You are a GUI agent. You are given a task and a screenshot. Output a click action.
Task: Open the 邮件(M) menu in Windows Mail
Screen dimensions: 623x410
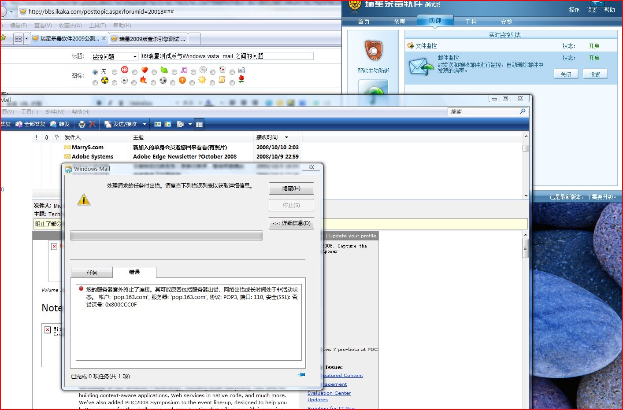[x=55, y=112]
